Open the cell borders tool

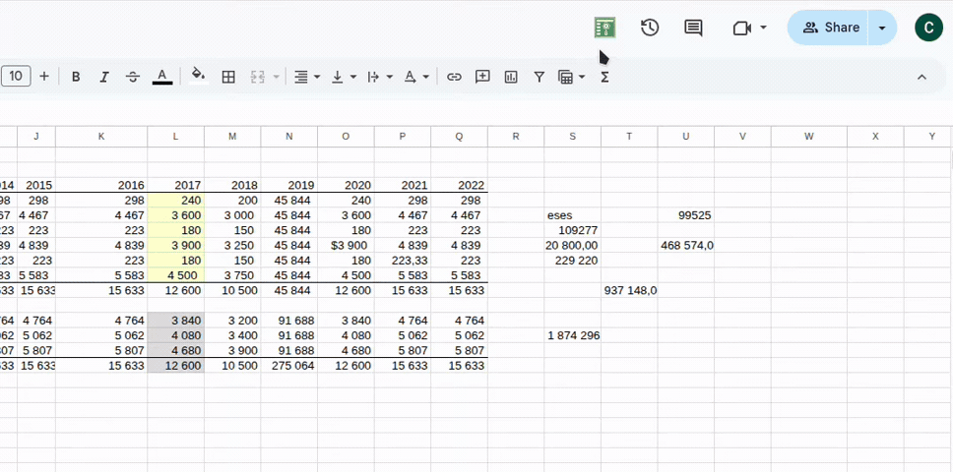(x=228, y=77)
